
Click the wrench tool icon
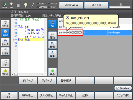[33, 5]
